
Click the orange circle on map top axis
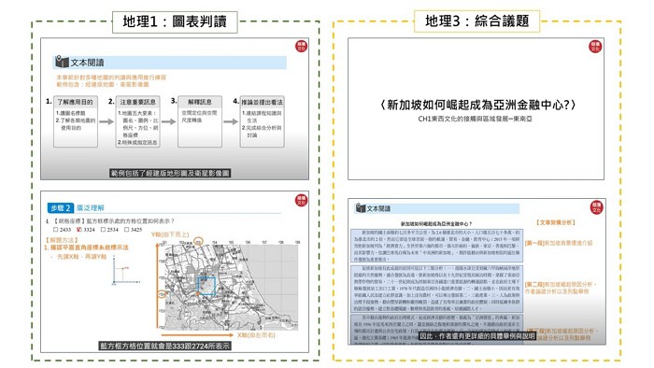[x=198, y=241]
